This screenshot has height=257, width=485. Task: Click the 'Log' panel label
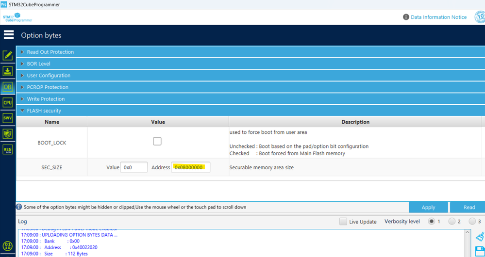22,222
